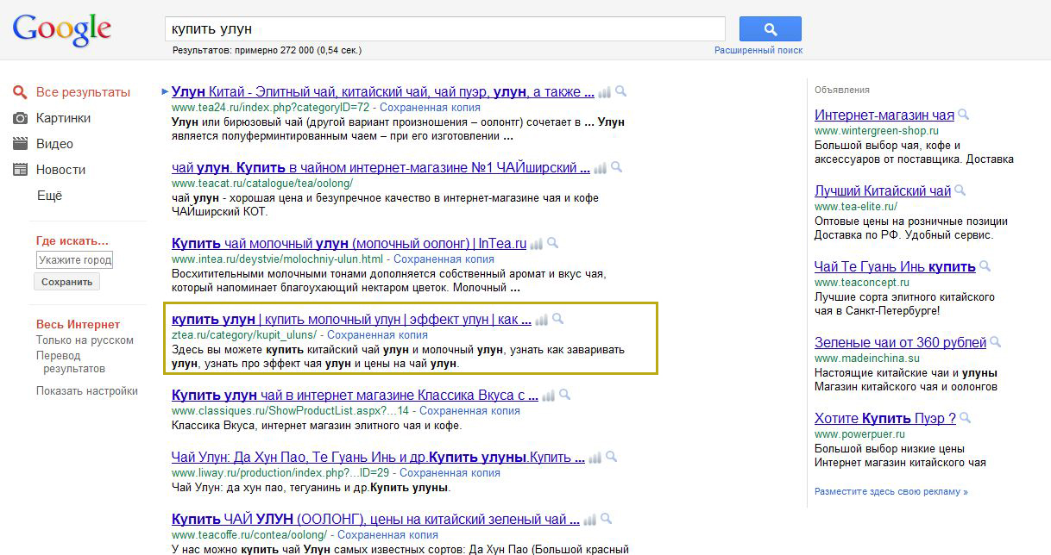Expand Ещё in the sidebar
The width and height of the screenshot is (1051, 555).
coord(49,196)
